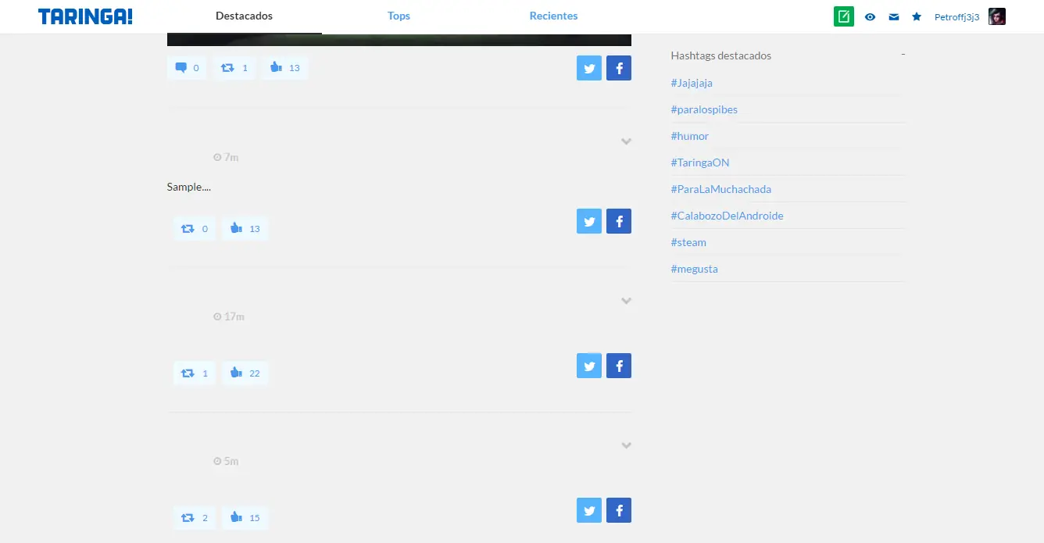Switch to the Recientes tab

(x=553, y=16)
